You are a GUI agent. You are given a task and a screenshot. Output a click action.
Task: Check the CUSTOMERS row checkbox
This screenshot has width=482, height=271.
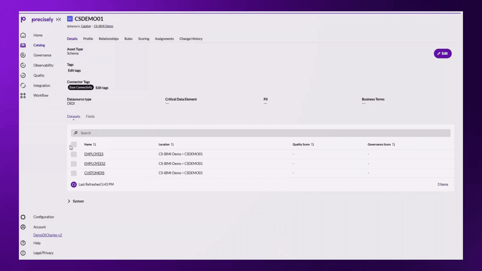tap(74, 173)
